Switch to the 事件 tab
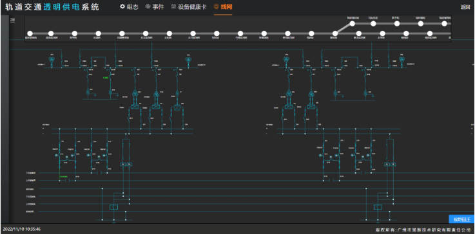 155,6
